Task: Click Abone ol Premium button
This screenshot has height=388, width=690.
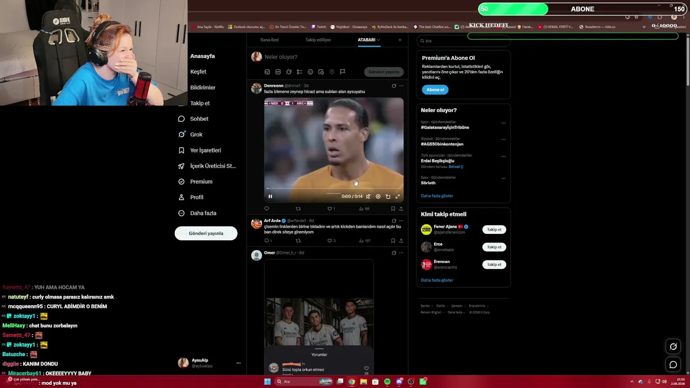Action: (435, 89)
